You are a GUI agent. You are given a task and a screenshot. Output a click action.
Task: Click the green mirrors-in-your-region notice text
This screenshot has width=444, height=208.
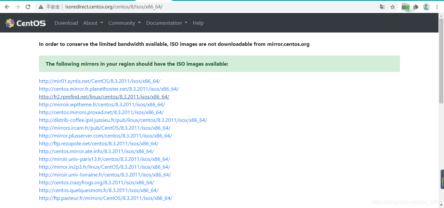pos(137,64)
